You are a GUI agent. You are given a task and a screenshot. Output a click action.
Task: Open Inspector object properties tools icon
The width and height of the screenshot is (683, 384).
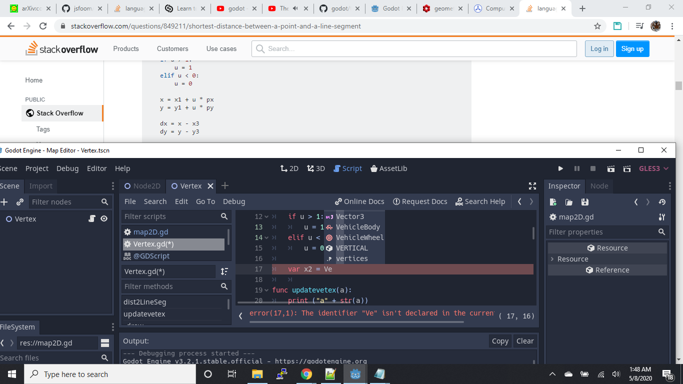point(662,217)
